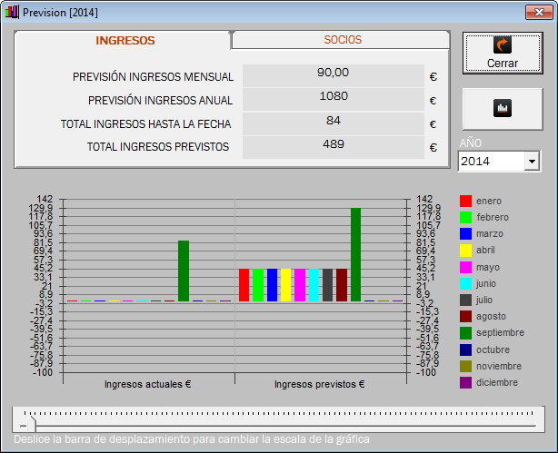
Task: Click the 'Ingresos actuales €' axis label
Action: point(148,384)
